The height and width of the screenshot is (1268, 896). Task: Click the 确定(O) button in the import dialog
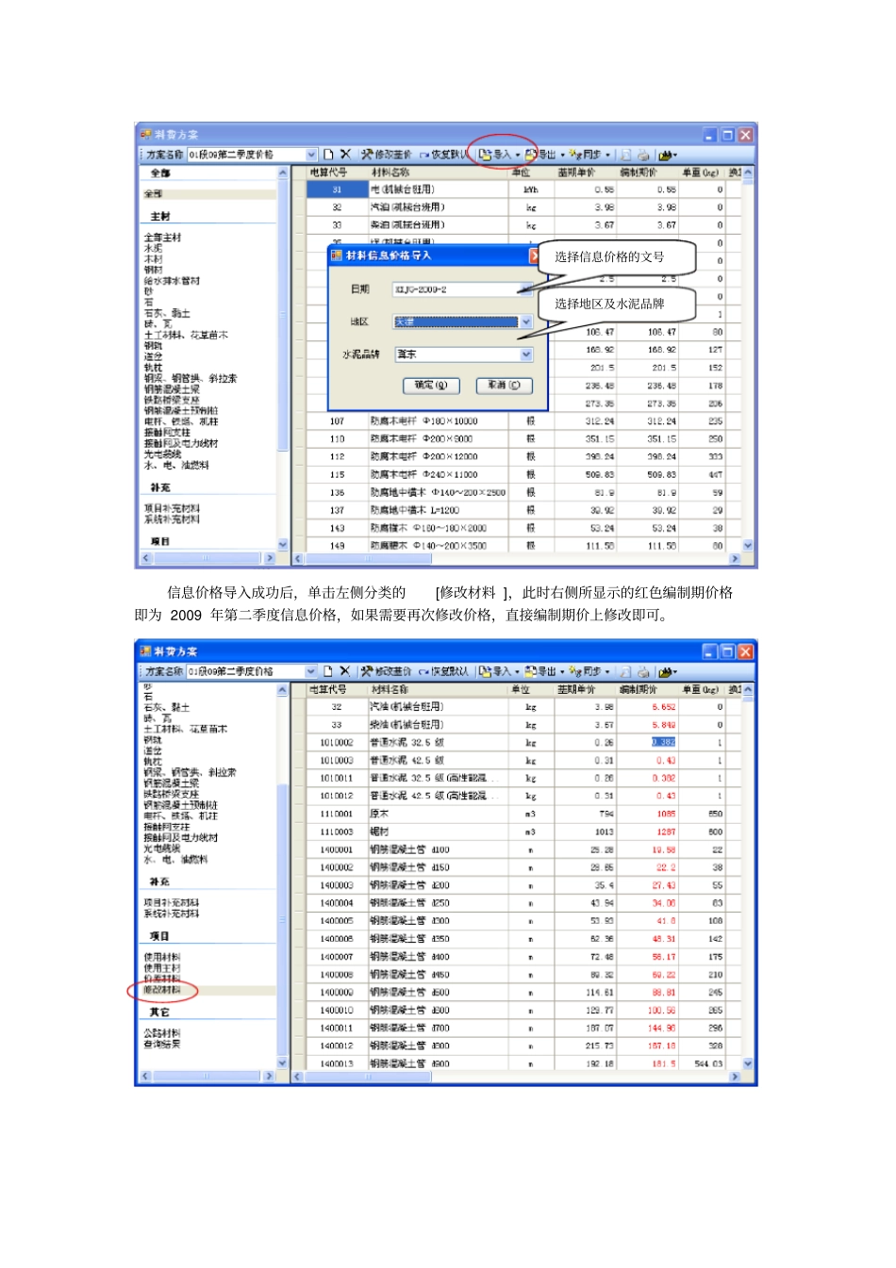pos(431,386)
